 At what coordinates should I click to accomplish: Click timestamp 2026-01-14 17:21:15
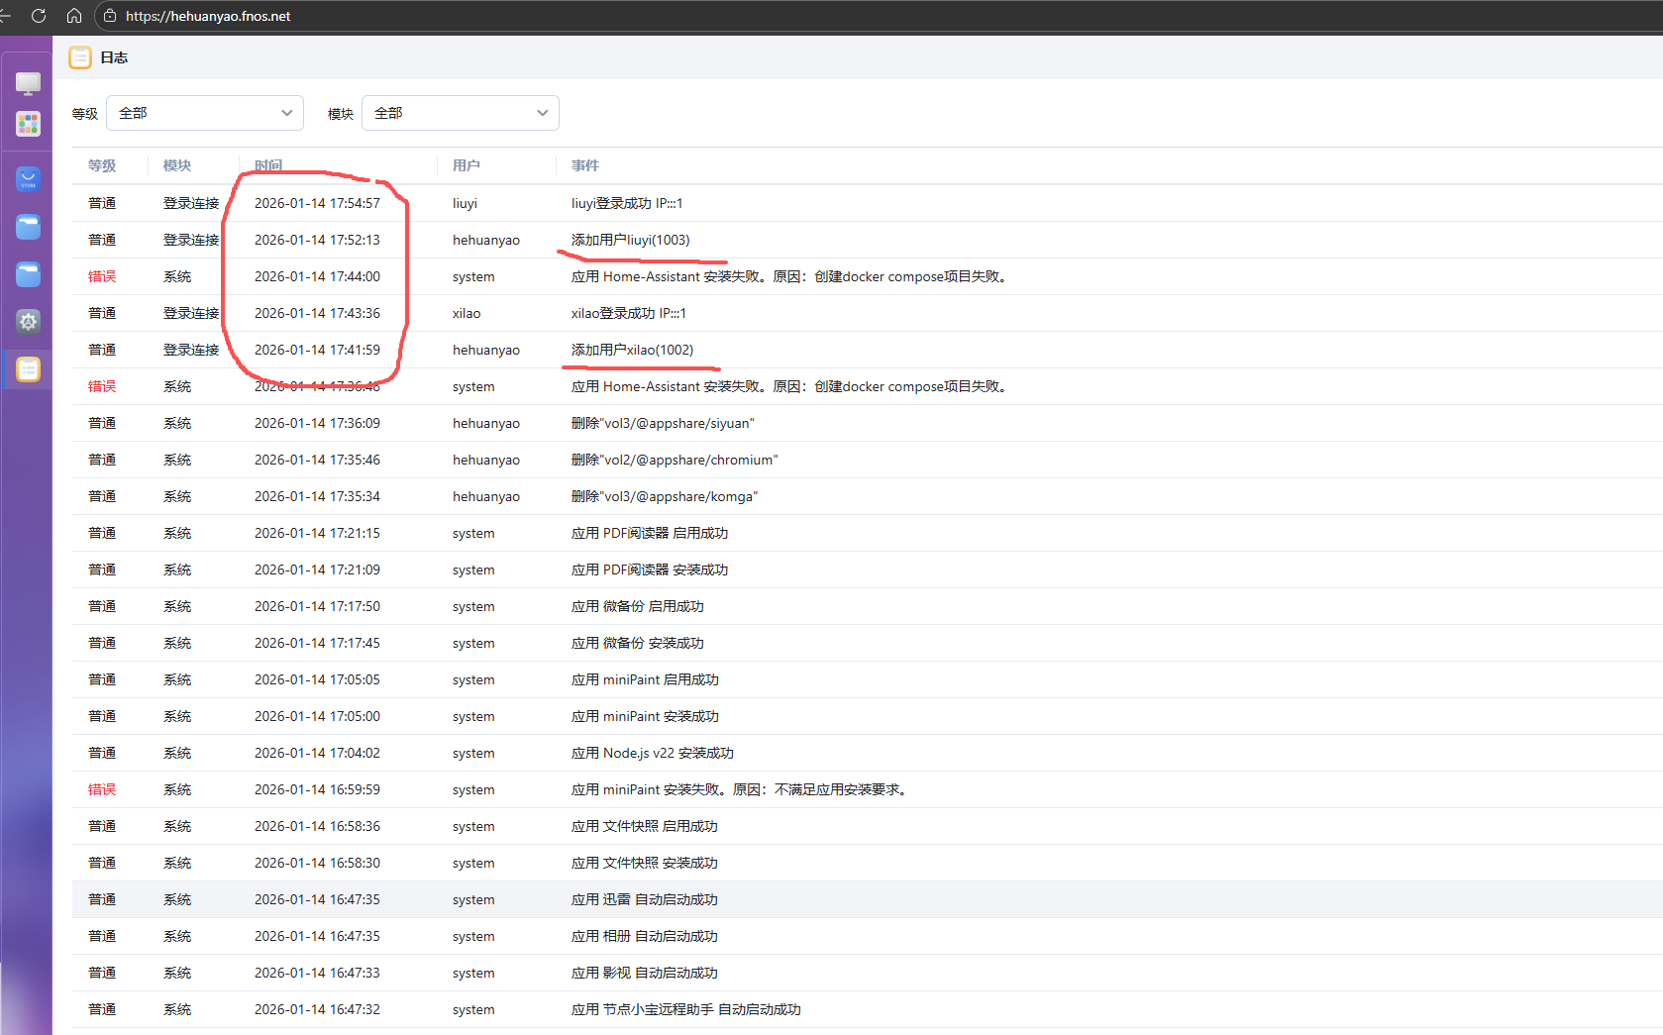coord(317,533)
